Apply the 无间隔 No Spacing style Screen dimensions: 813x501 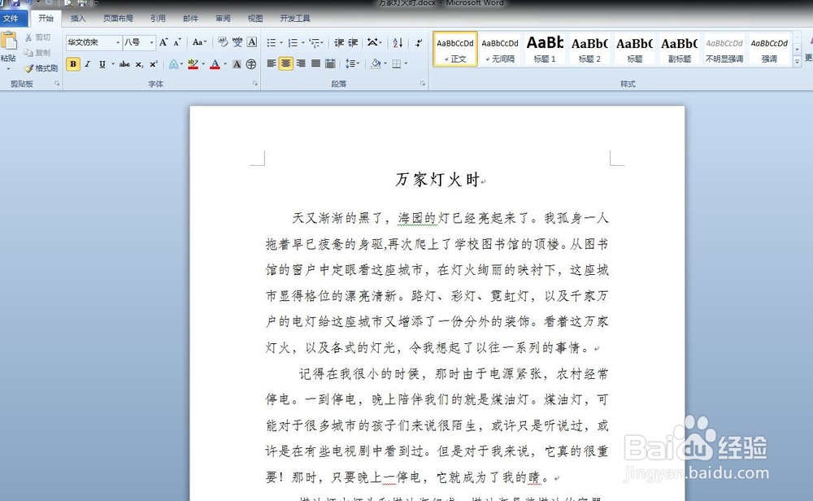pyautogui.click(x=500, y=50)
